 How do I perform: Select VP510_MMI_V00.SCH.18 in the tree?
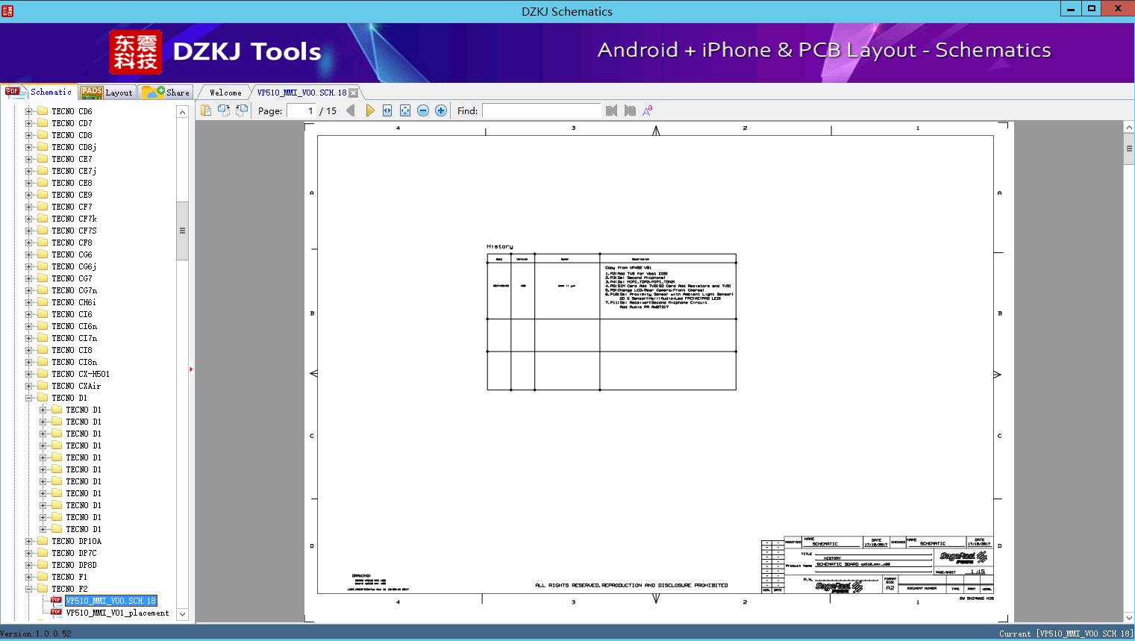[110, 601]
